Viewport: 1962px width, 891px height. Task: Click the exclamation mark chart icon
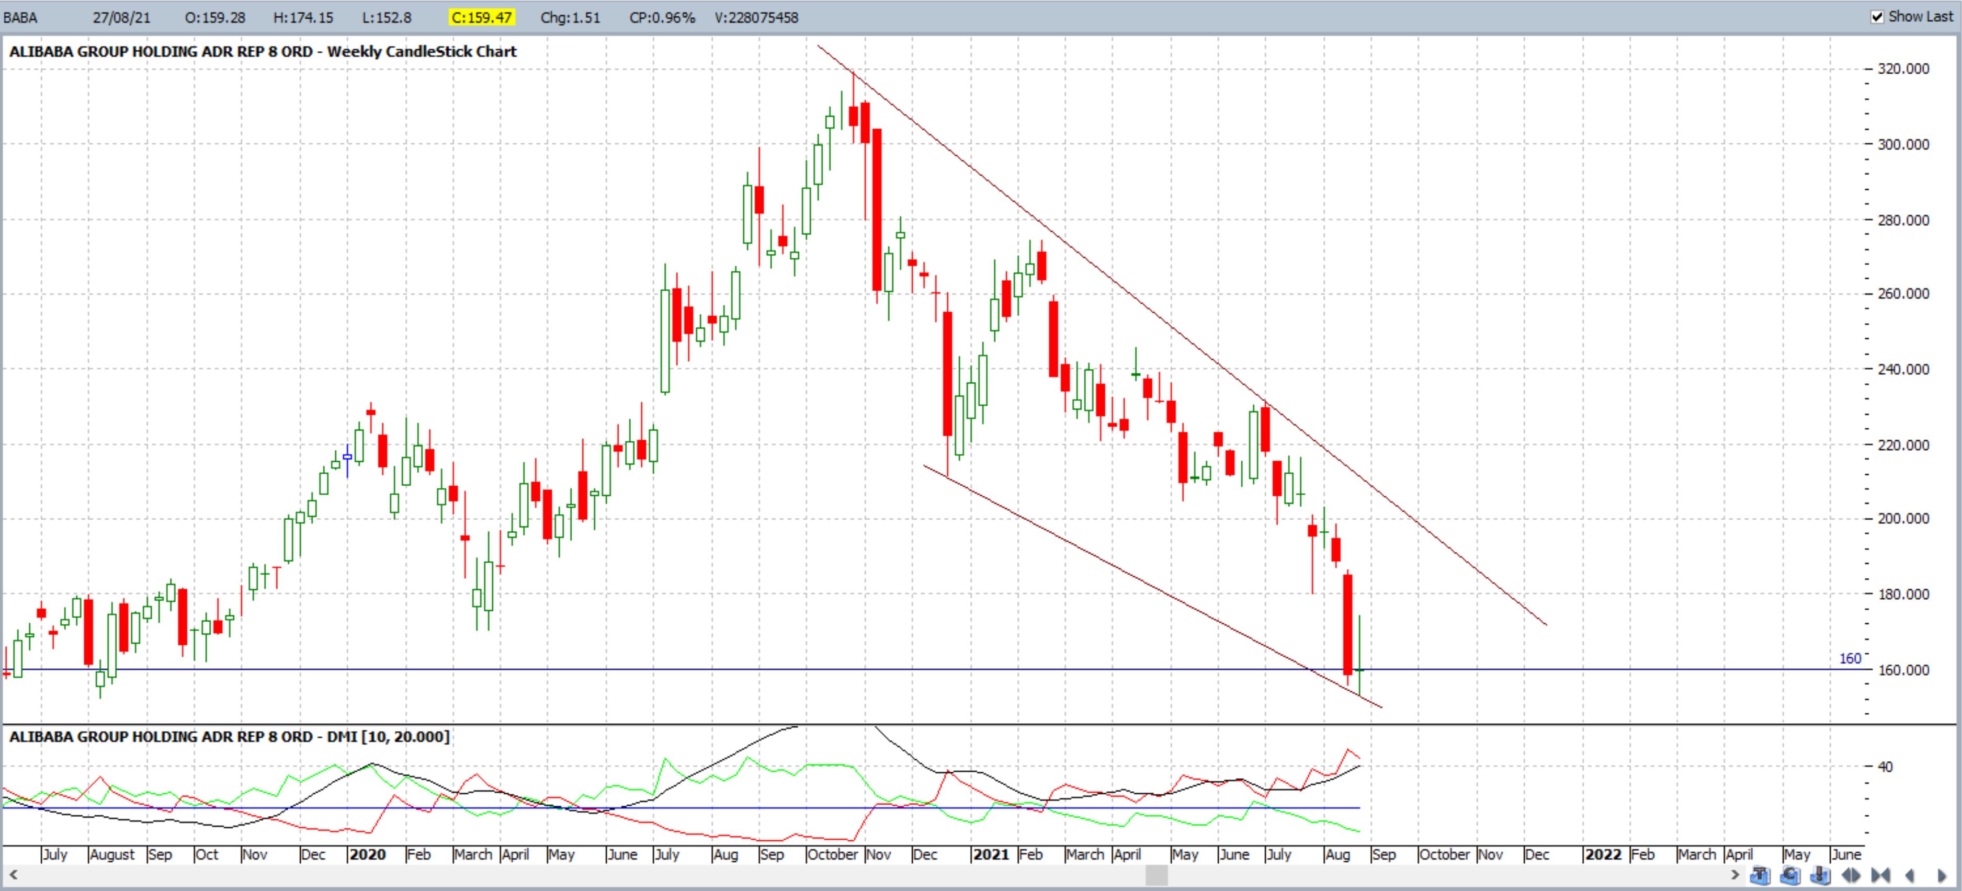(1820, 875)
